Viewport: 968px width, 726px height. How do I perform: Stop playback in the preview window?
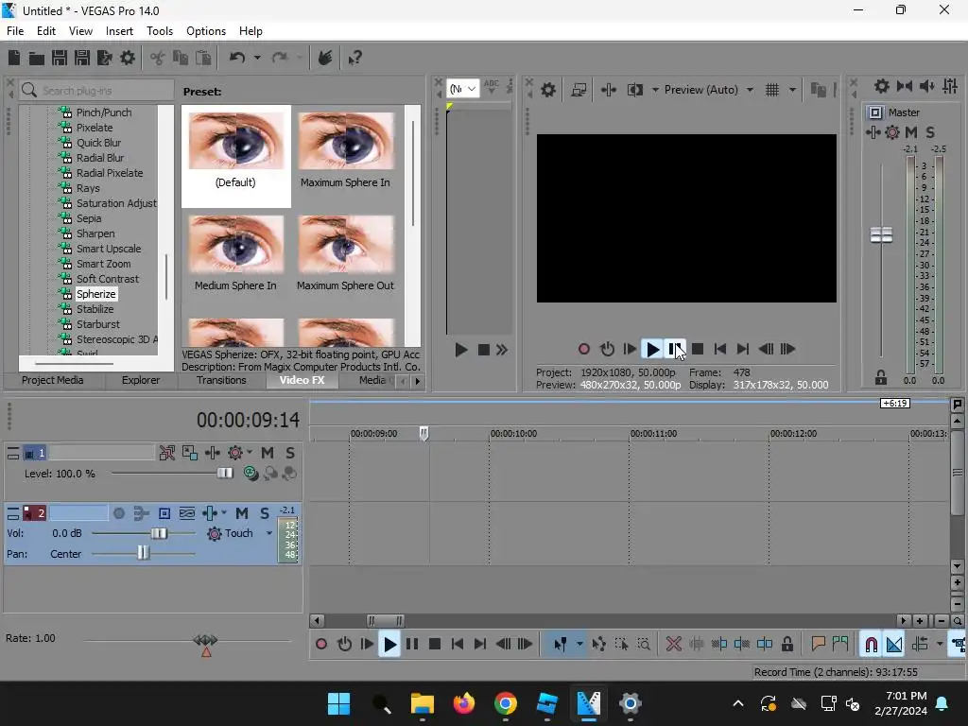[698, 350]
